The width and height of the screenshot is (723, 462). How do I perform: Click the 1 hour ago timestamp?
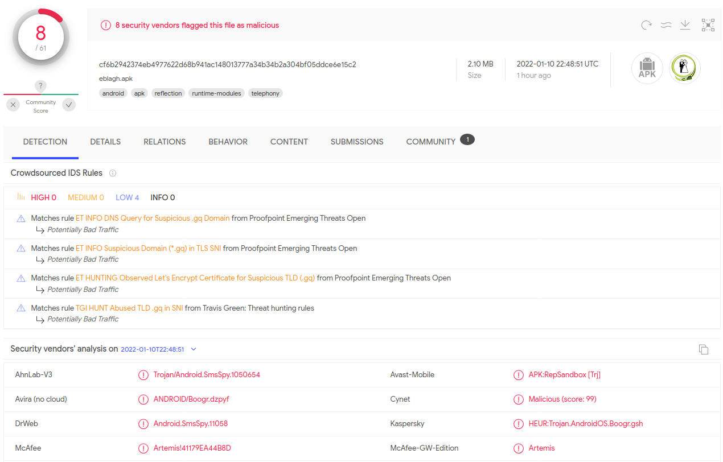(x=533, y=76)
